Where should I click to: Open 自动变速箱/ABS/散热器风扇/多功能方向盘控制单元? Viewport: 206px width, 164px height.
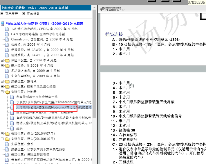(x=54, y=118)
